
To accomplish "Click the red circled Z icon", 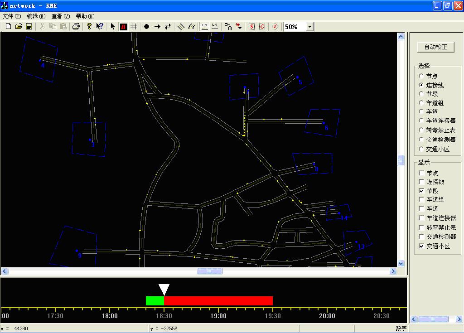I will [275, 27].
